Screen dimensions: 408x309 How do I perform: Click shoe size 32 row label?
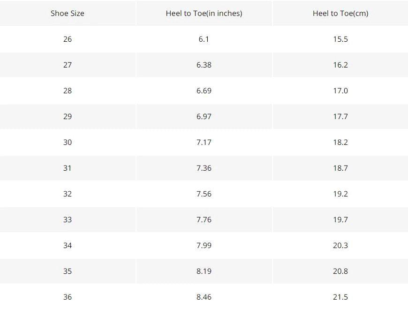pos(68,194)
